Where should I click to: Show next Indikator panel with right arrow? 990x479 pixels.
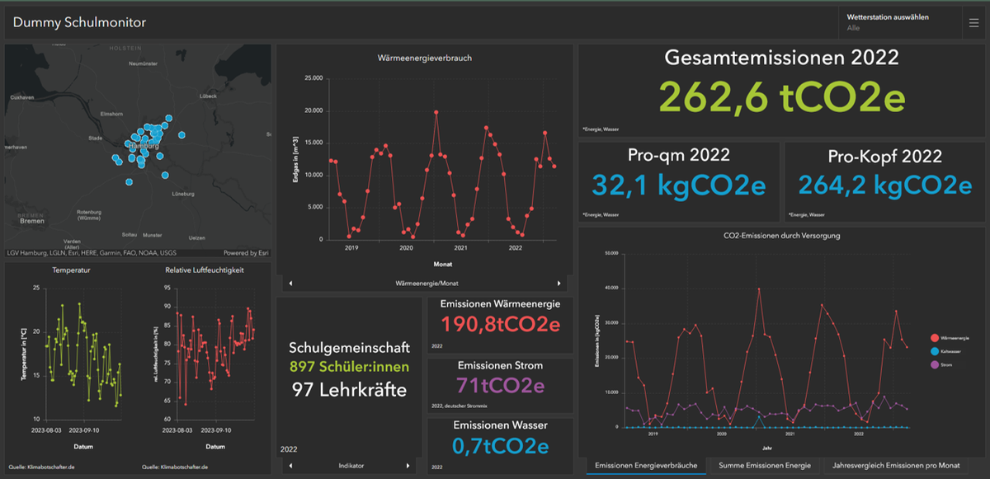pos(408,466)
